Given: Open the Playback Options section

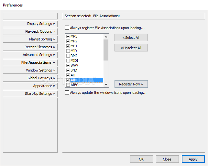Looking at the screenshot, I should pos(30,31).
